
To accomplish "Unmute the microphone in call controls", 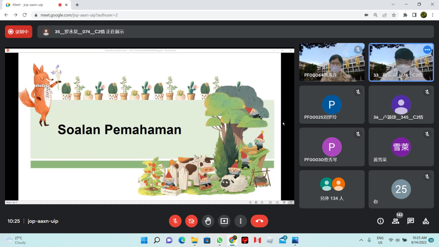I will (175, 221).
